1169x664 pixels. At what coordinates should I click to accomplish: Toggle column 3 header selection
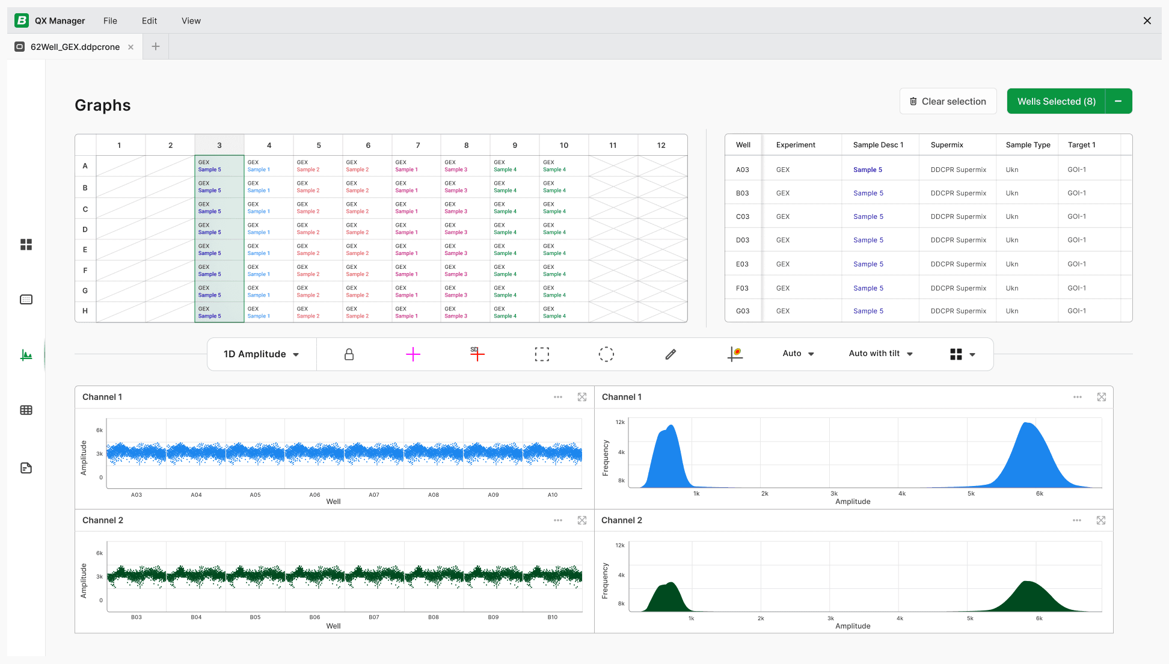coord(219,145)
